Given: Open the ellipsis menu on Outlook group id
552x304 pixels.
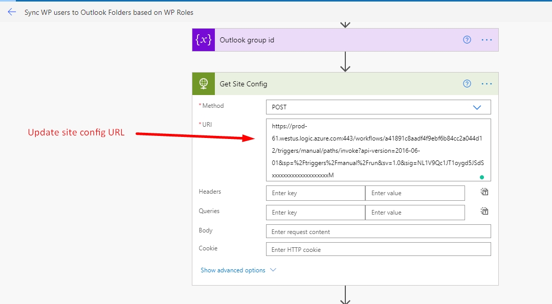Looking at the screenshot, I should click(x=487, y=40).
